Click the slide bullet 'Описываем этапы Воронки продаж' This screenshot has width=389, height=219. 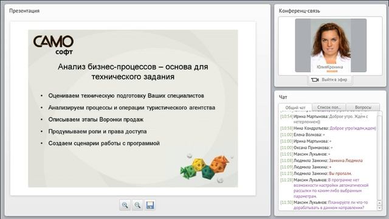pyautogui.click(x=96, y=119)
